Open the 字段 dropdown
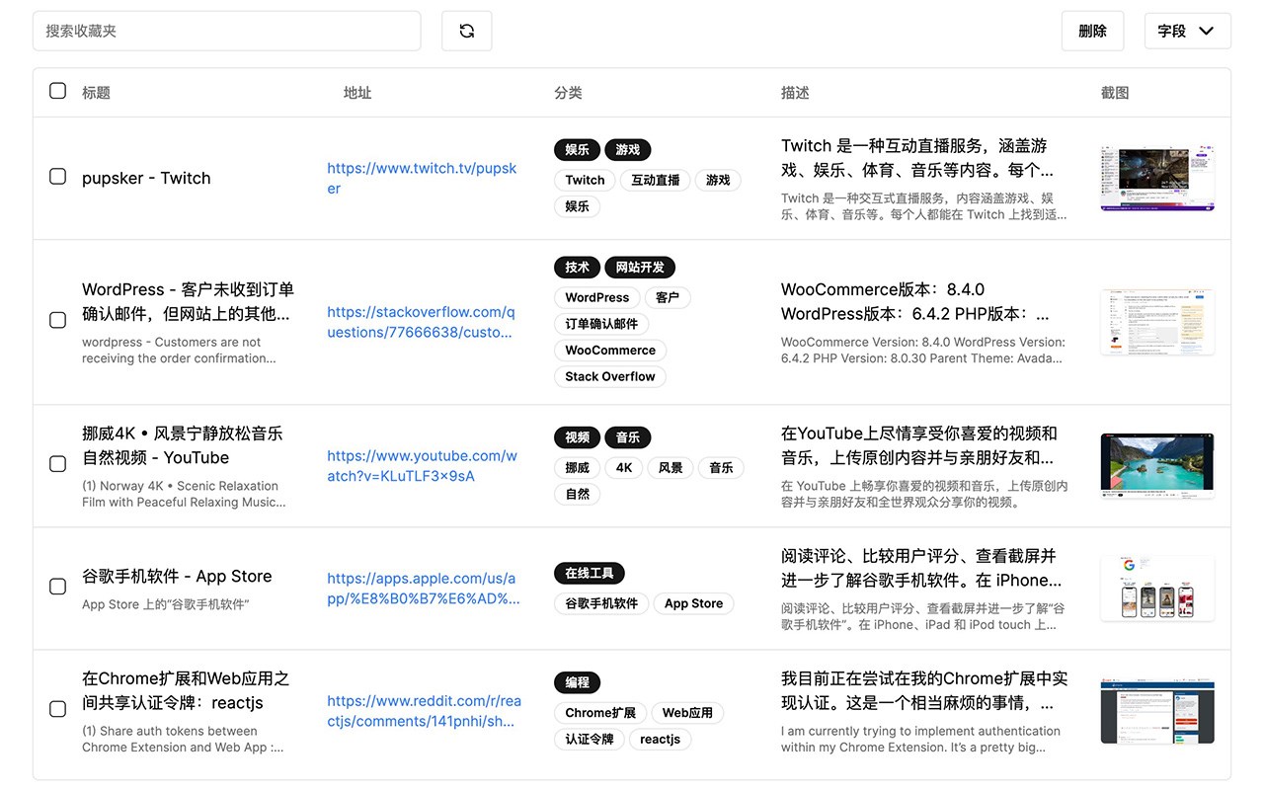The width and height of the screenshot is (1264, 790). [1187, 31]
